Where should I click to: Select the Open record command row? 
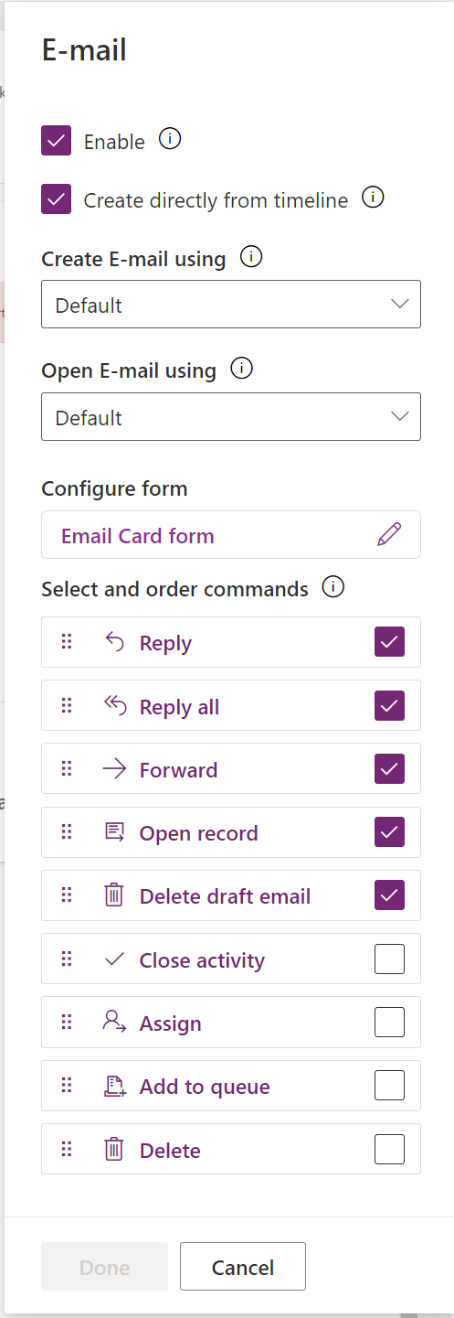231,832
